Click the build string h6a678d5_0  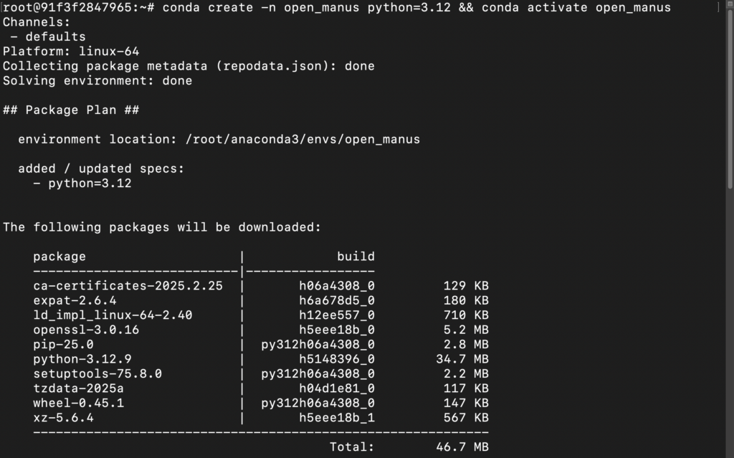click(x=337, y=300)
